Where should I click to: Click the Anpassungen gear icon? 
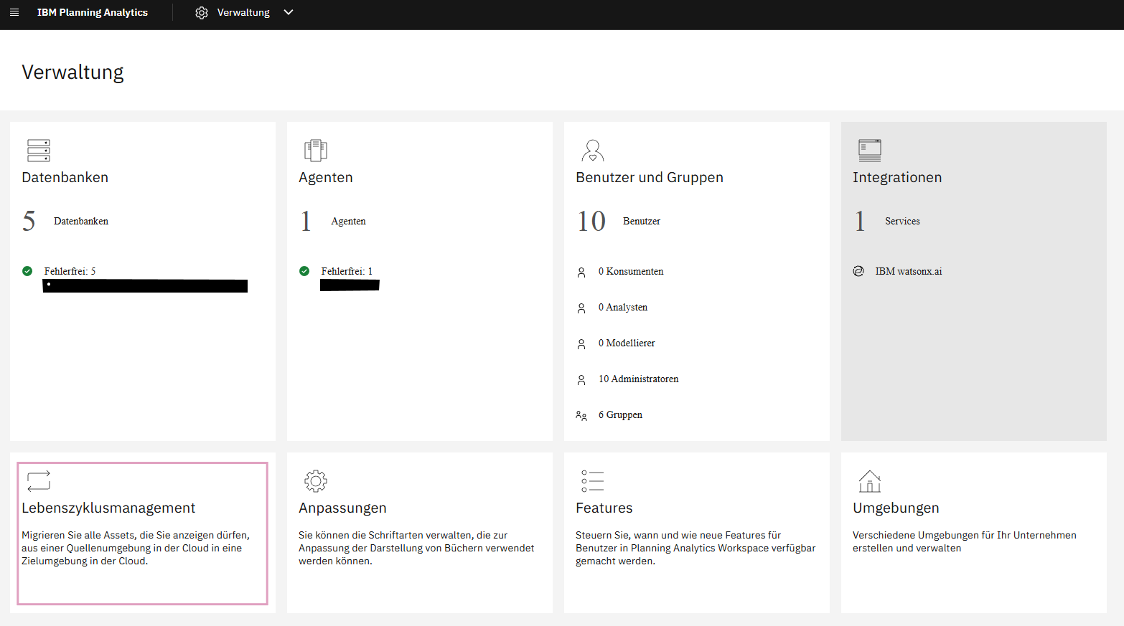[315, 480]
